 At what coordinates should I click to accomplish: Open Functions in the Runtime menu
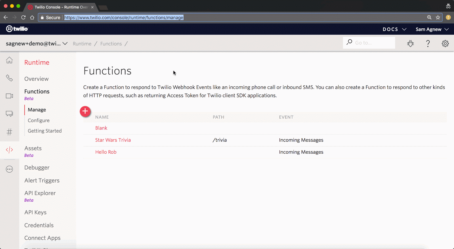37,91
